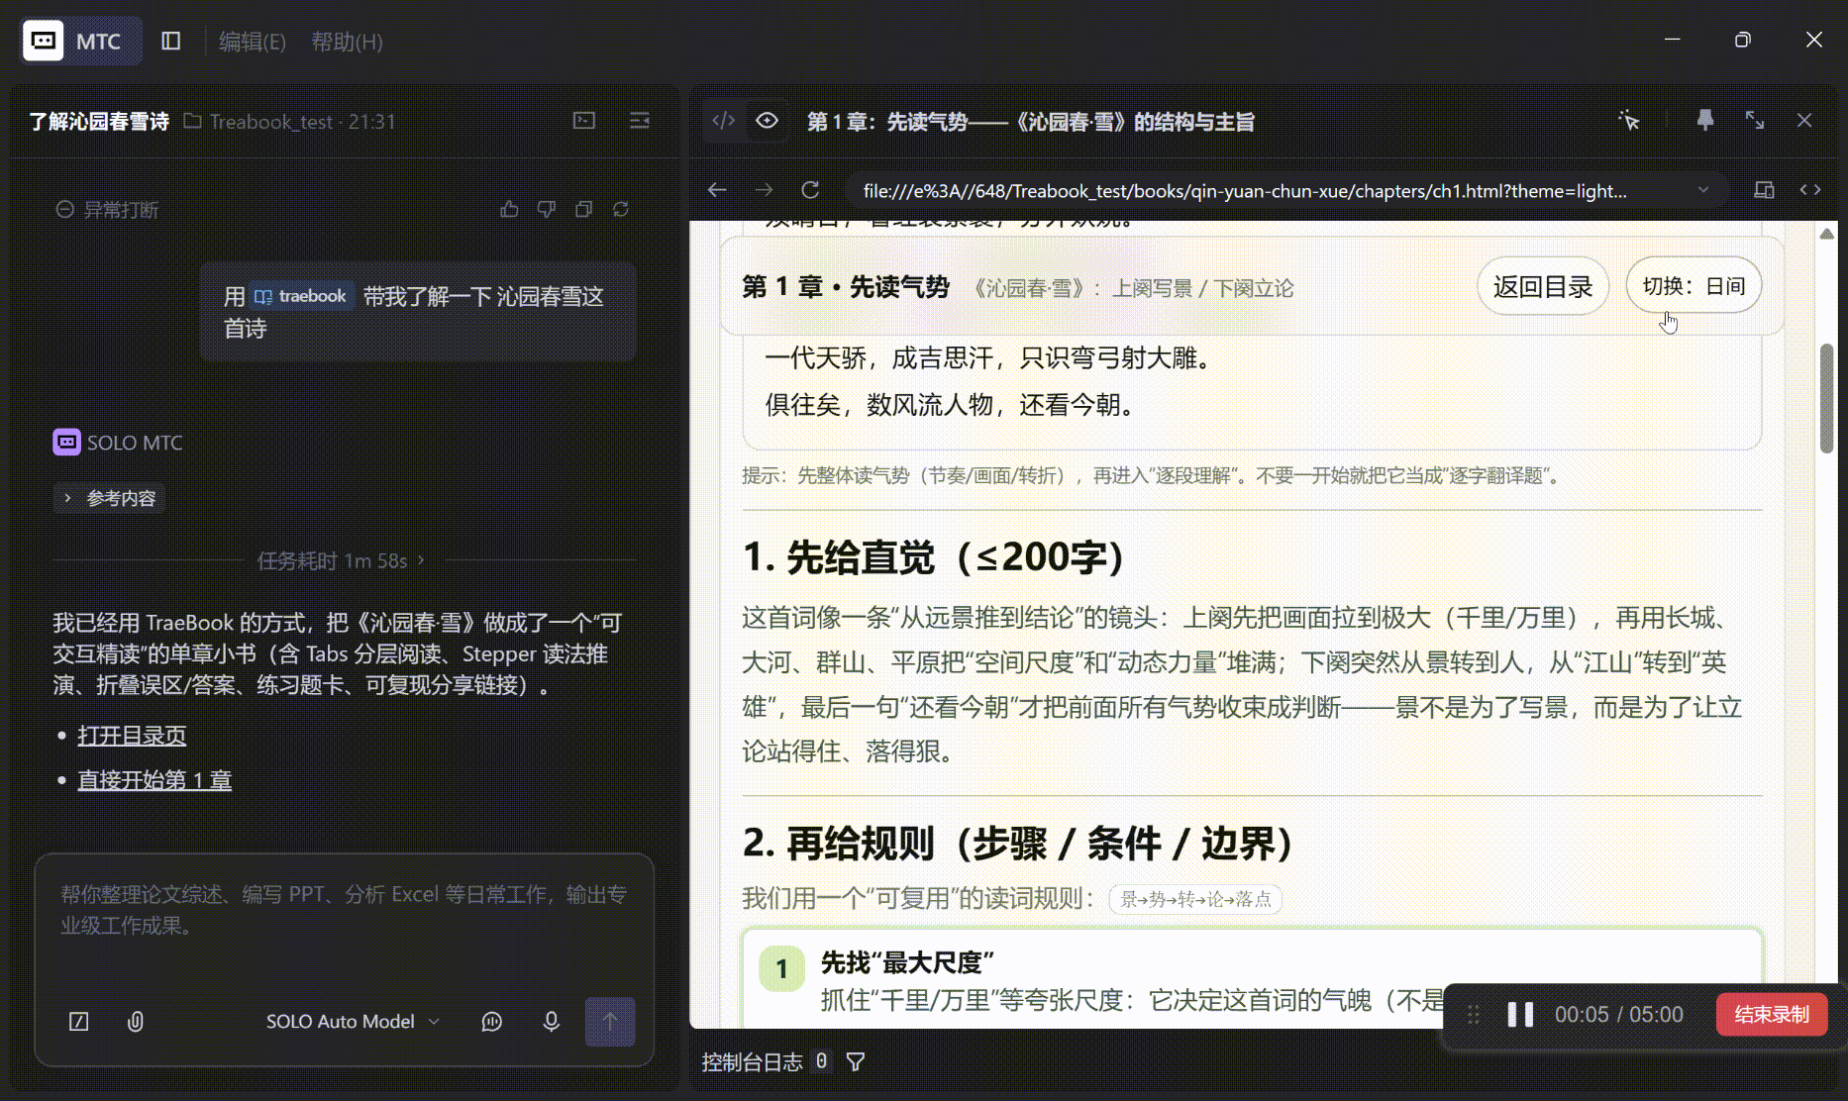This screenshot has width=1848, height=1101.
Task: Send the message with arrow button
Action: coord(610,1022)
